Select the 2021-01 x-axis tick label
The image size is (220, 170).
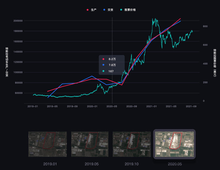point(152,106)
